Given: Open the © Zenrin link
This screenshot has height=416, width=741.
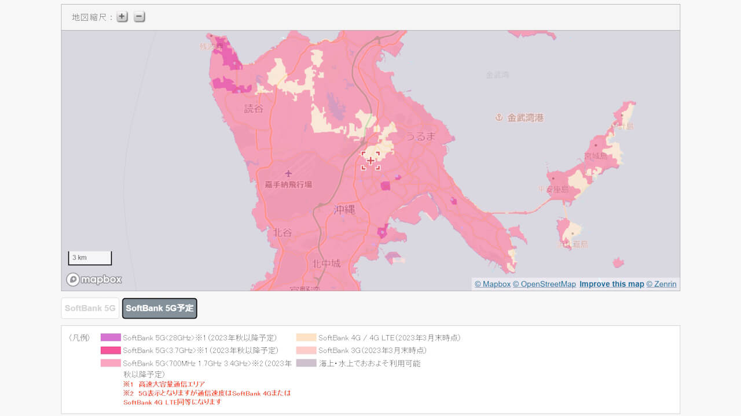Looking at the screenshot, I should point(661,284).
